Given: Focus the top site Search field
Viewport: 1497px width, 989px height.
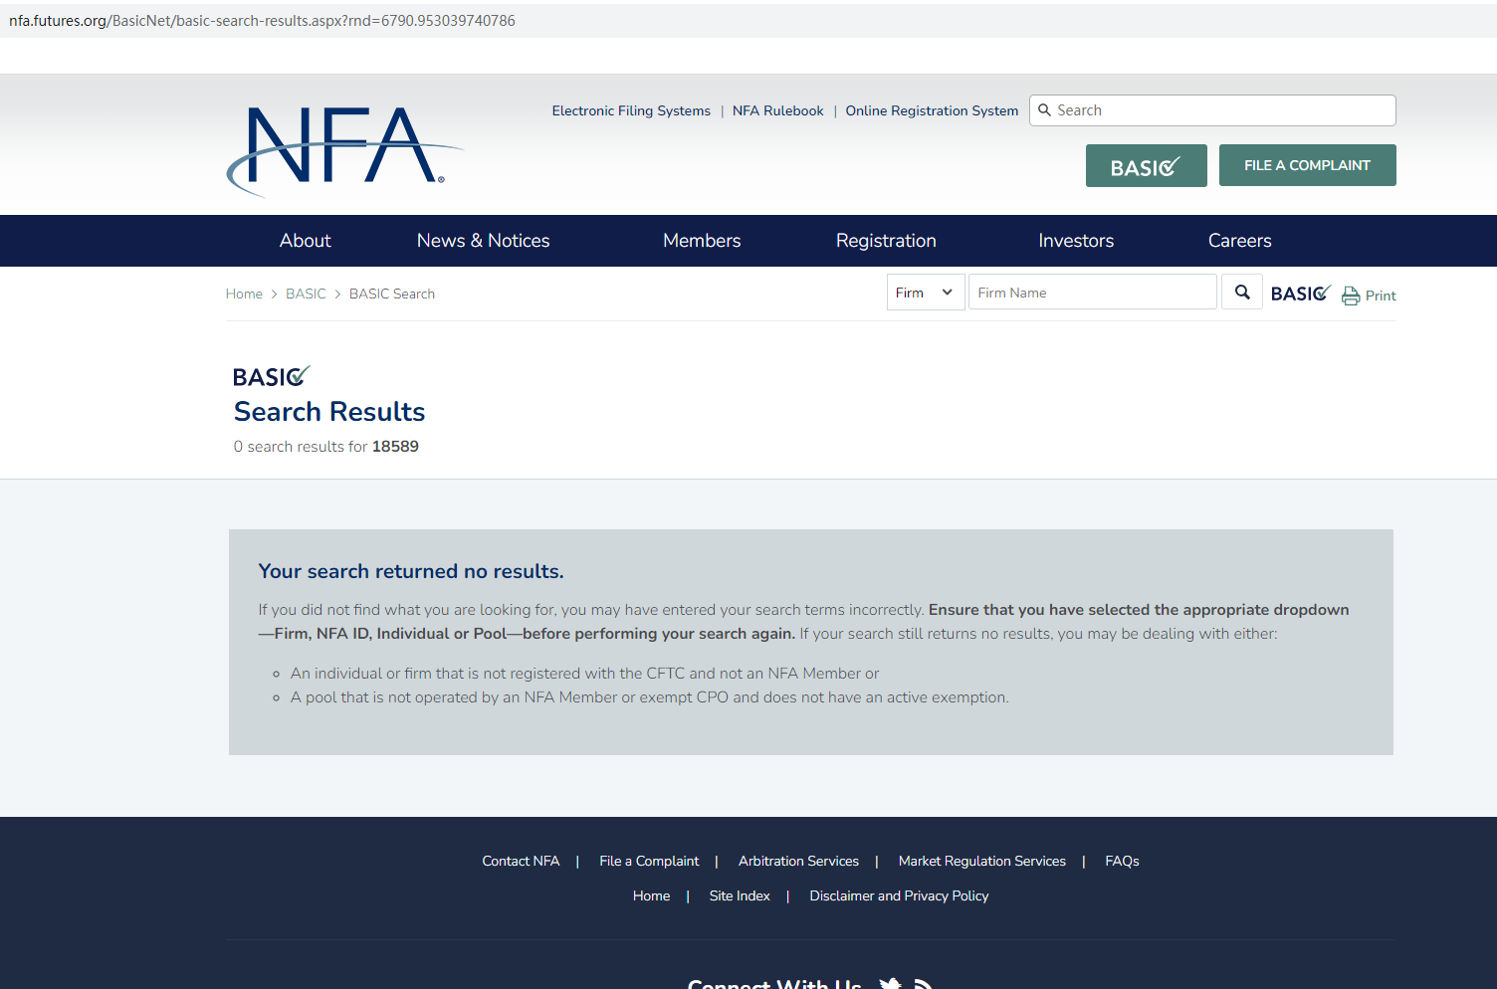Looking at the screenshot, I should [x=1212, y=110].
